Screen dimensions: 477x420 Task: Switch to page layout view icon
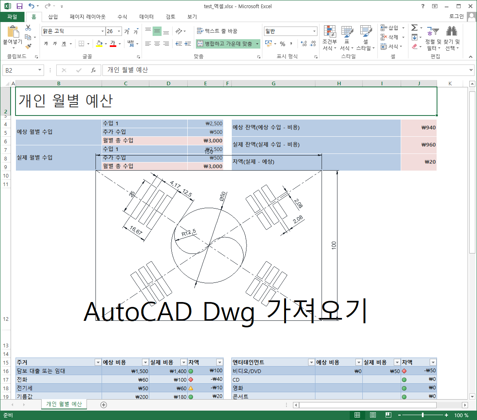373,415
